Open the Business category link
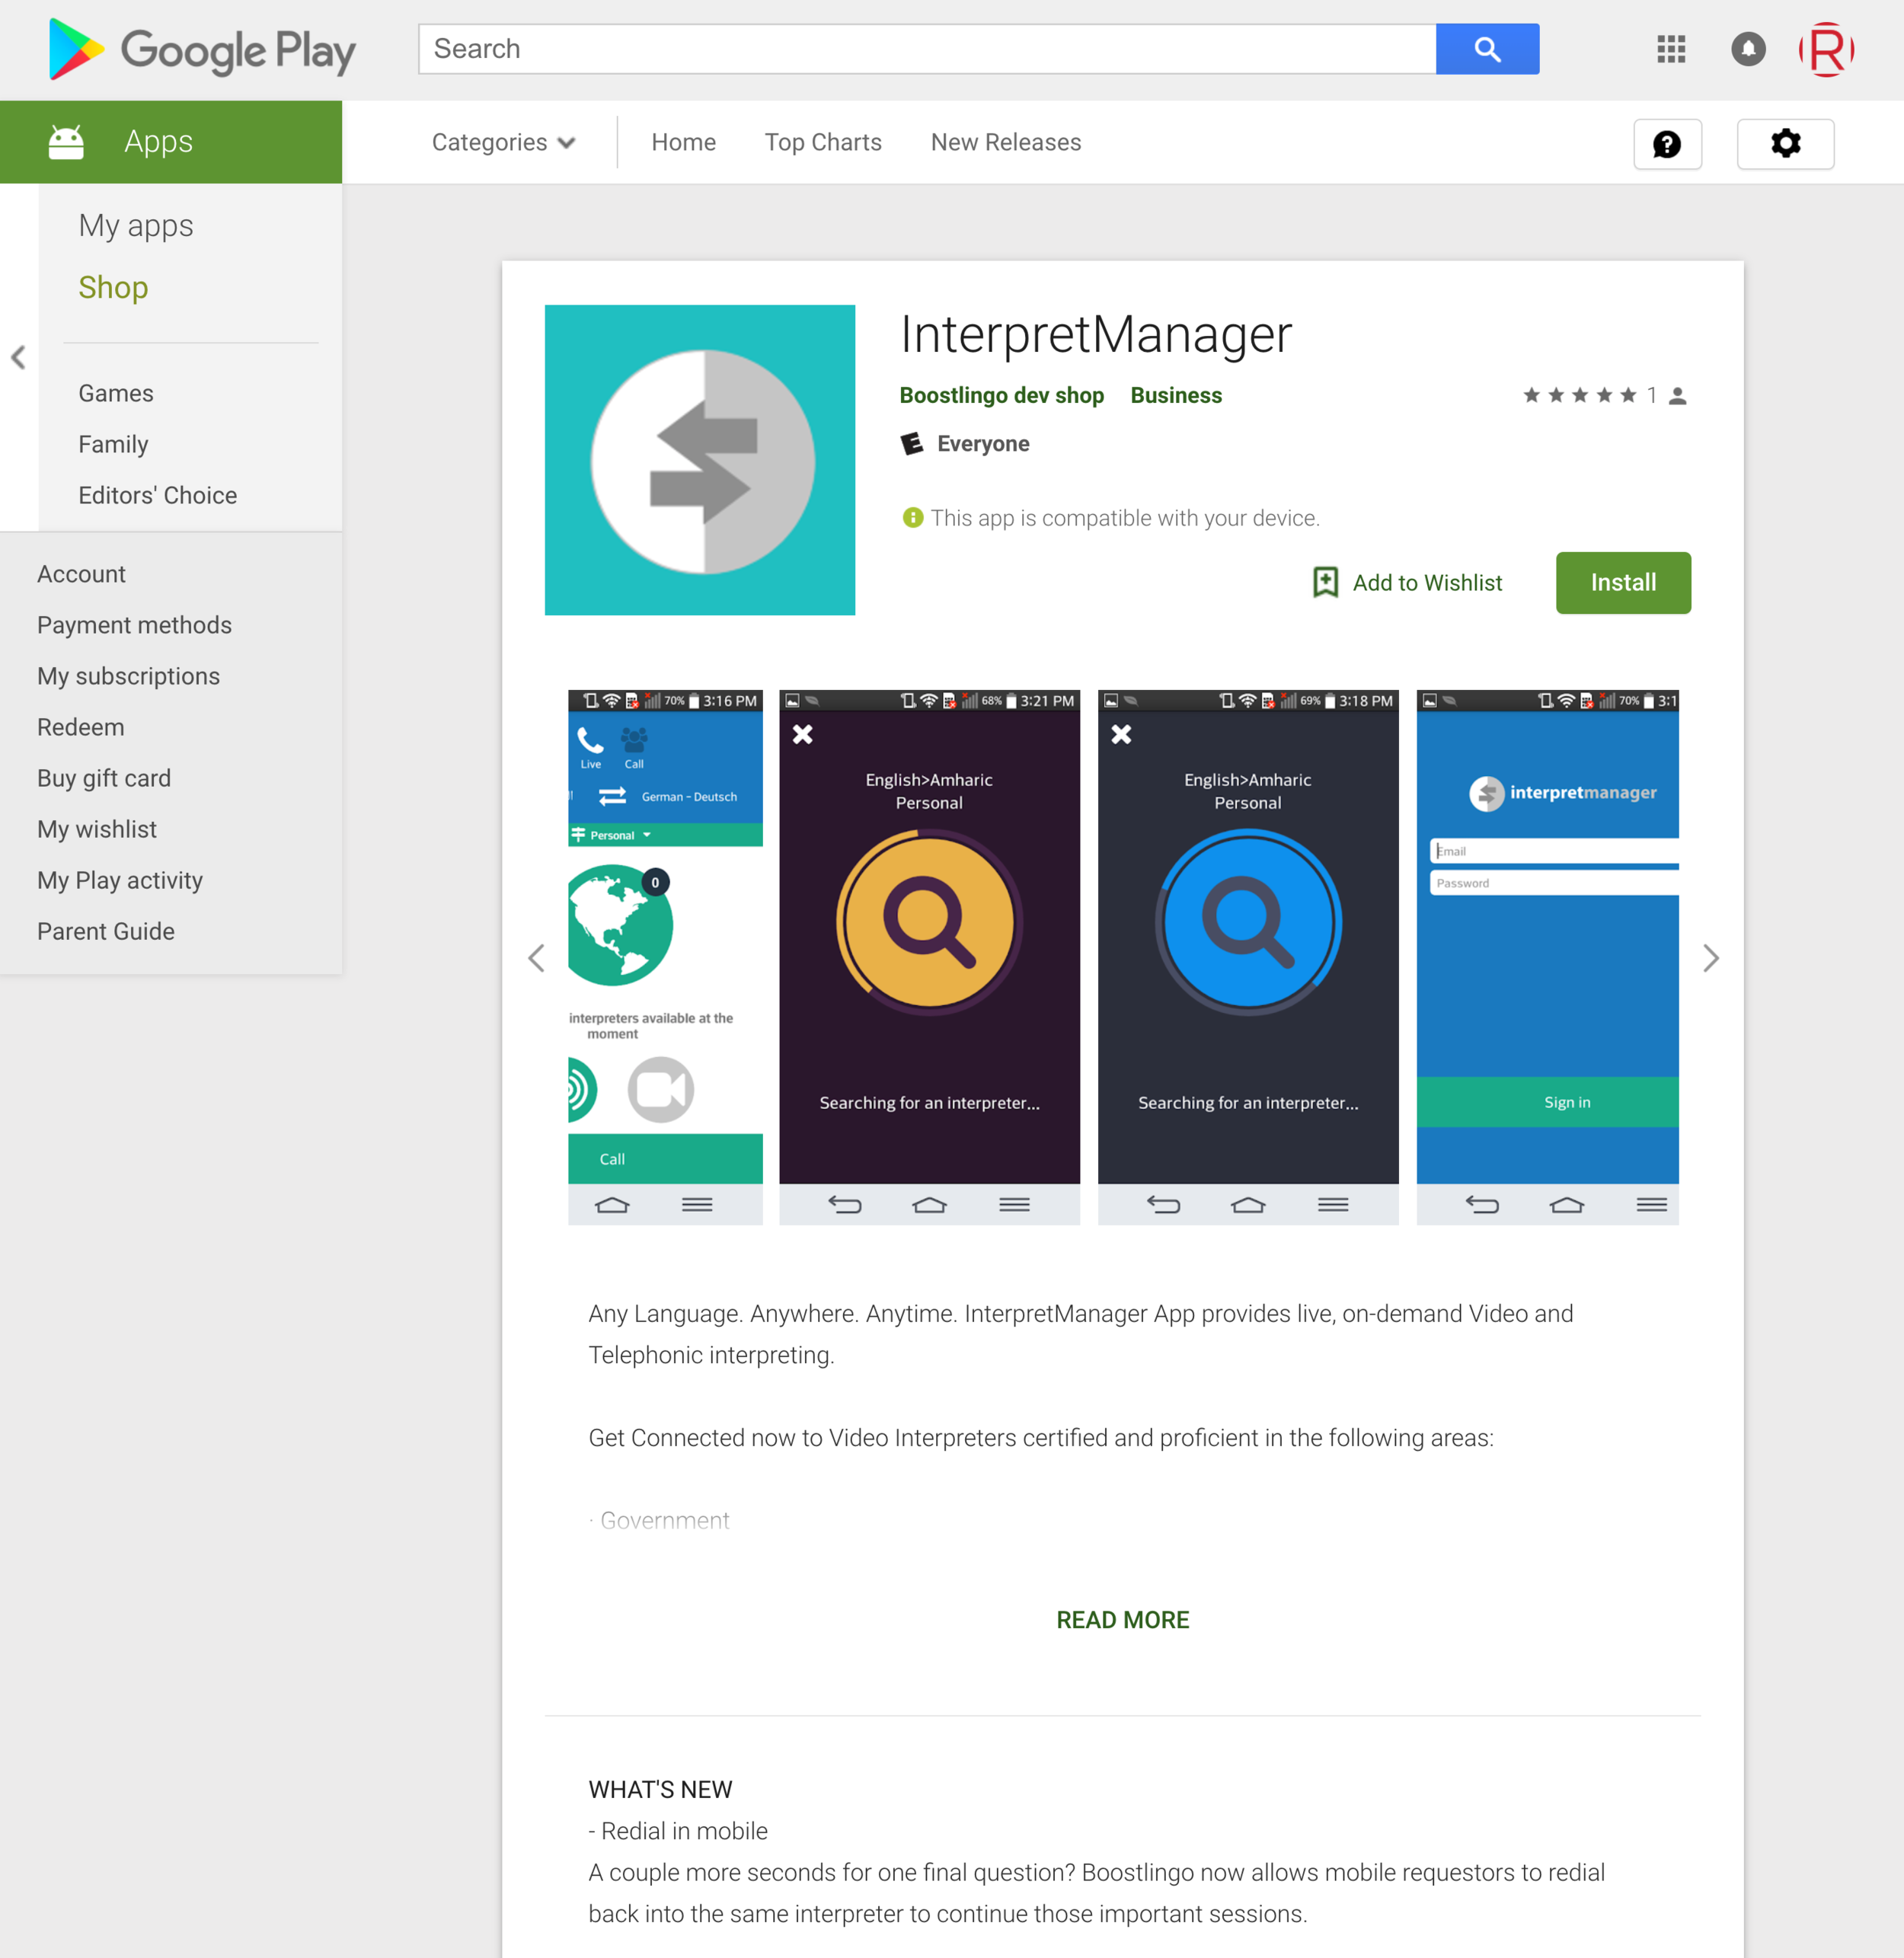 [x=1176, y=395]
